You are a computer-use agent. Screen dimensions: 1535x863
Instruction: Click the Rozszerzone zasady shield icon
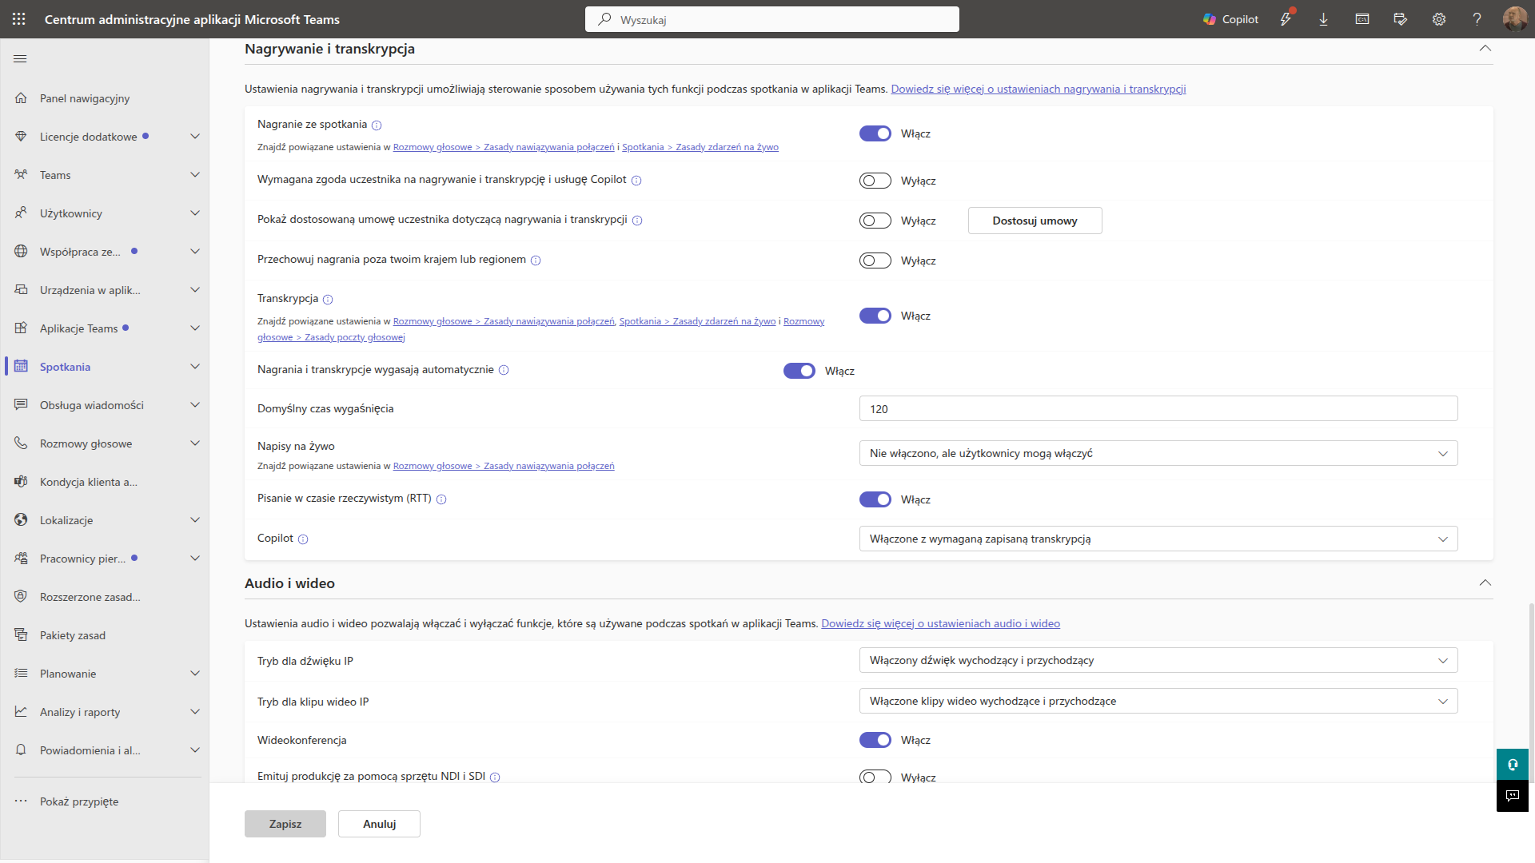tap(21, 597)
